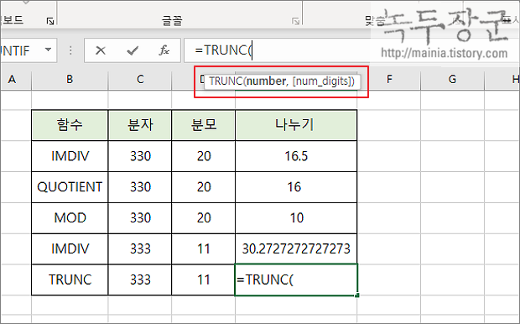Select the 나누기 header cell
Viewport: 520px width, 324px height.
coord(296,125)
